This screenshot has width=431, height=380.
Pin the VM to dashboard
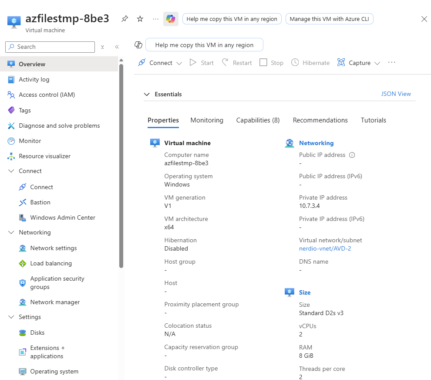(125, 19)
